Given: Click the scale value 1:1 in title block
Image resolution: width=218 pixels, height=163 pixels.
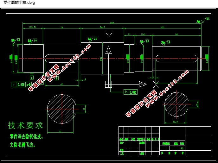Looking at the screenshot, I should click(182, 148).
